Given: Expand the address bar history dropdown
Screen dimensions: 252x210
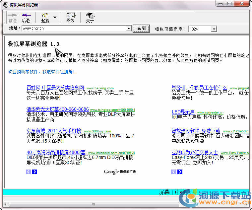Looking at the screenshot, I should click(x=129, y=29).
